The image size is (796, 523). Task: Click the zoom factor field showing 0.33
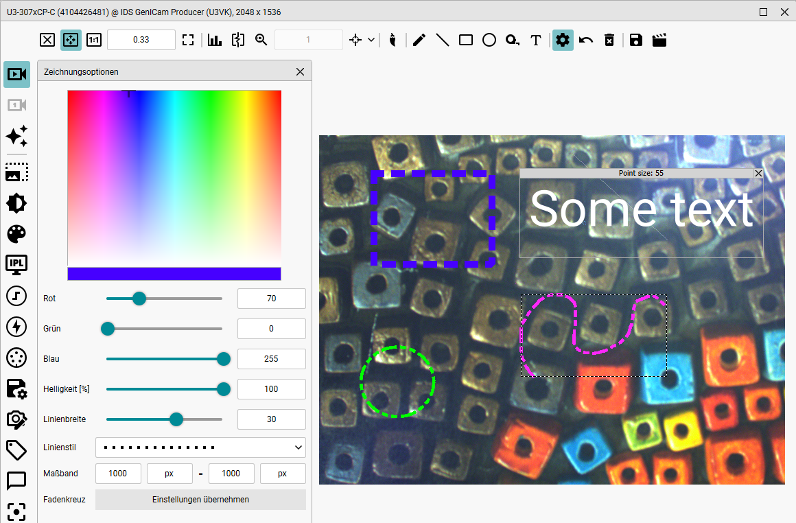pos(141,40)
